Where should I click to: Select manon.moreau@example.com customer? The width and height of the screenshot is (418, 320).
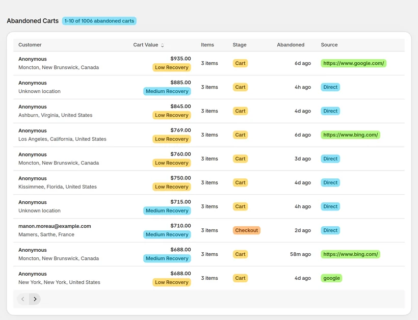[x=55, y=226]
